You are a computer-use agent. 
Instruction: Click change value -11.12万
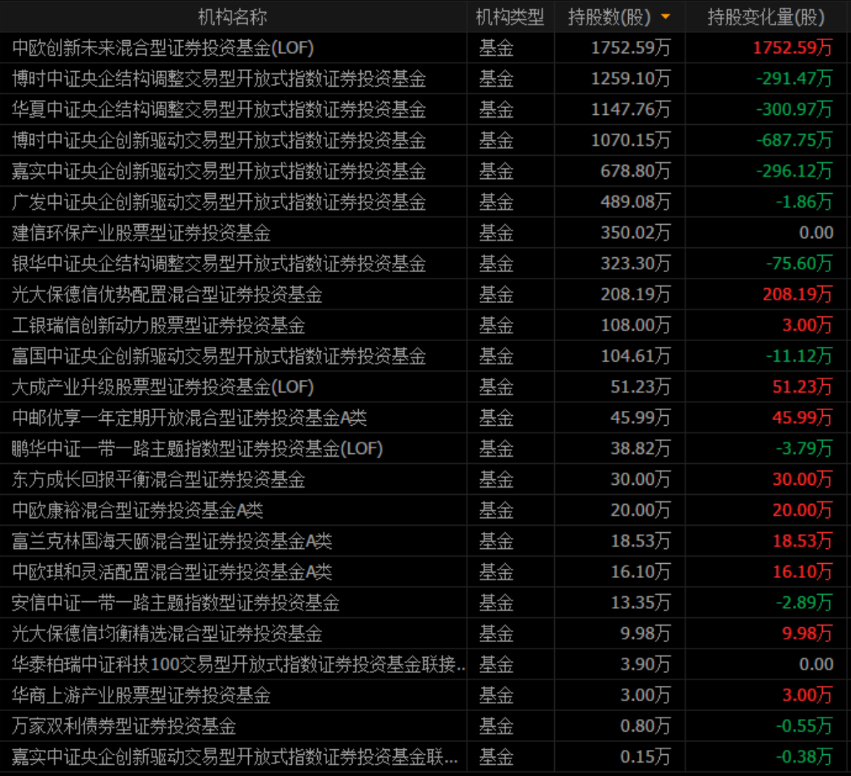[800, 356]
